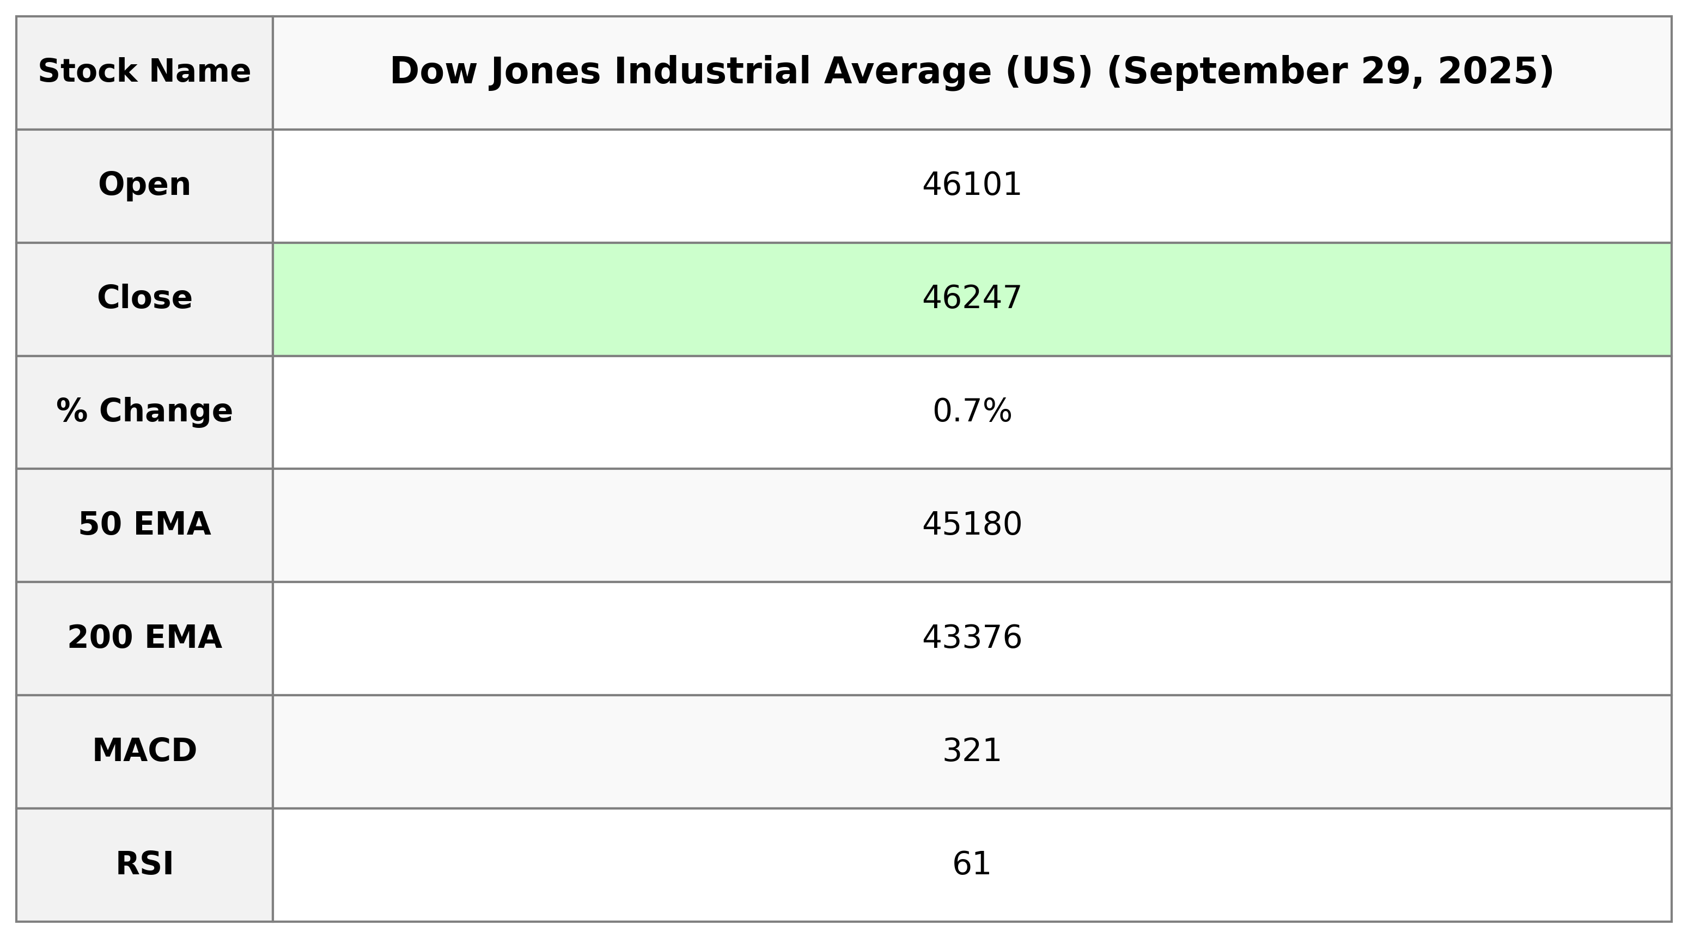The image size is (1688, 938).
Task: Click the 50 EMA value 45180
Action: [x=971, y=525]
